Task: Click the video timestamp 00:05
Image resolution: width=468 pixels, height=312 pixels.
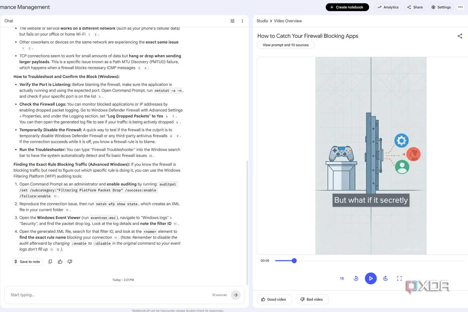Action: 265,261
